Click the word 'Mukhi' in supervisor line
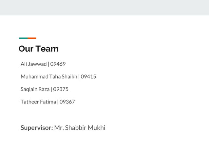The image size is (209, 162). tap(97, 127)
